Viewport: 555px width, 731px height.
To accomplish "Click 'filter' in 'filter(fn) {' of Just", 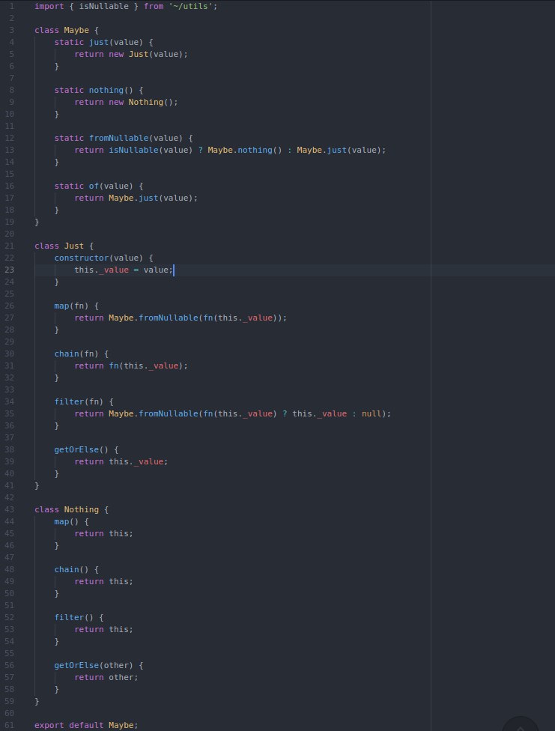I will click(x=69, y=402).
